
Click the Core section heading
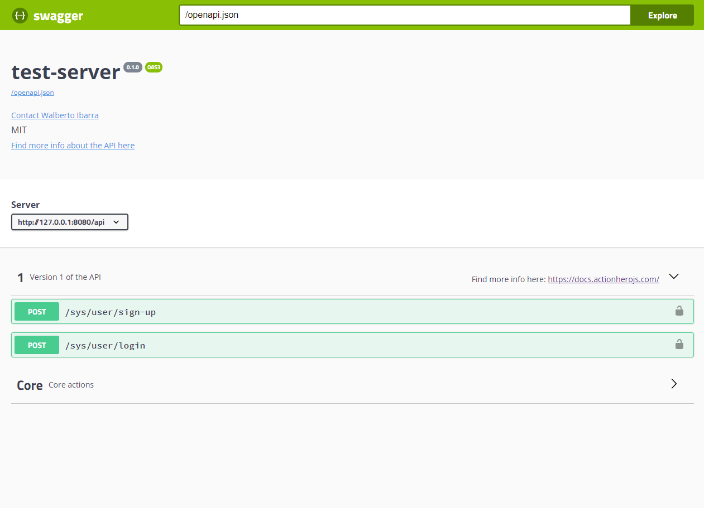click(x=30, y=385)
